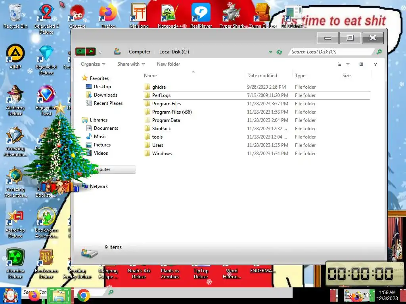Select the PerfLogs folder

(x=257, y=95)
